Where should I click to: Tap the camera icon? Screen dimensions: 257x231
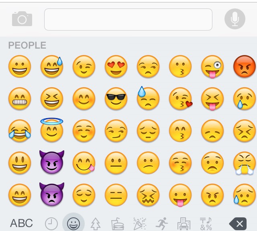[22, 19]
